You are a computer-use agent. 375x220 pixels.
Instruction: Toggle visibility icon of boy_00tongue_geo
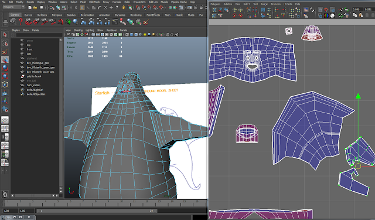(22, 63)
